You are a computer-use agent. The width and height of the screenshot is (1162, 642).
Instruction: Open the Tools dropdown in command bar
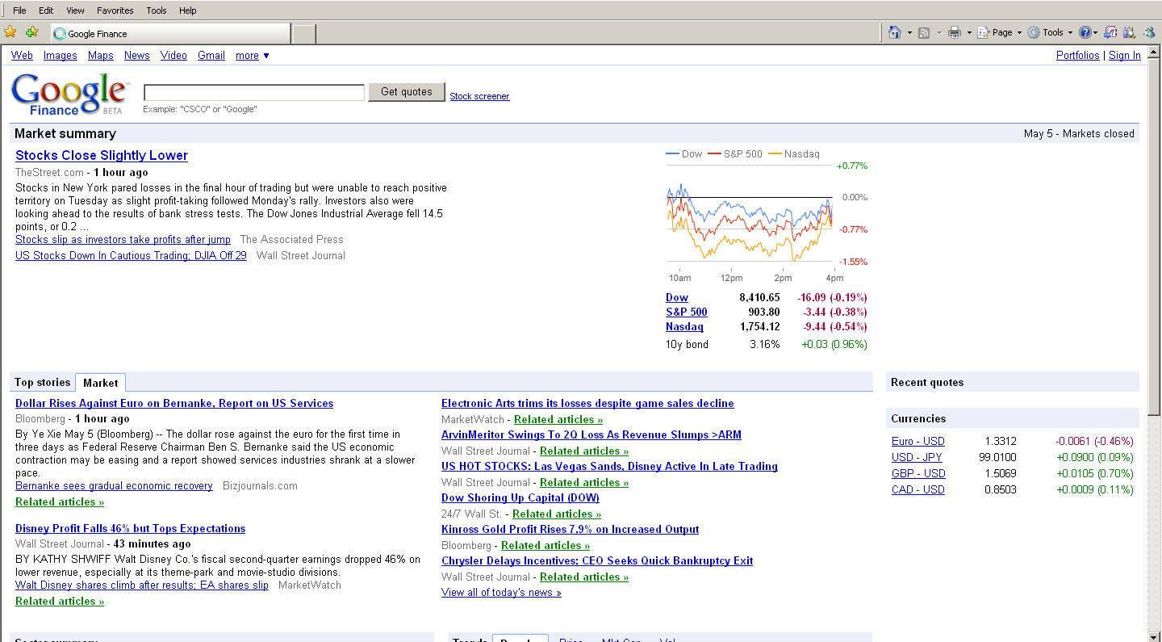(x=1051, y=32)
